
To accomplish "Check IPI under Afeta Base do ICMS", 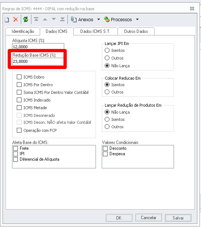I will [x=15, y=154].
